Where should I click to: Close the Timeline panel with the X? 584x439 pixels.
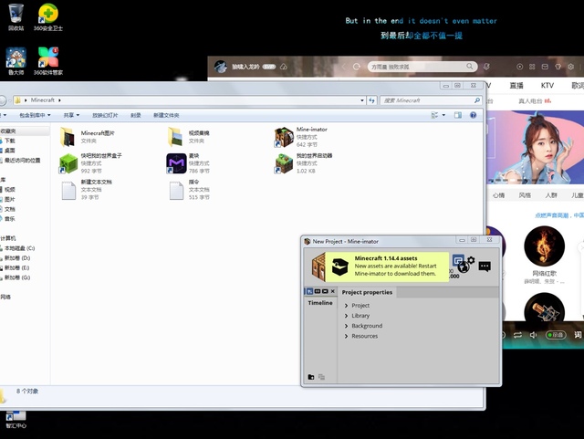333,291
